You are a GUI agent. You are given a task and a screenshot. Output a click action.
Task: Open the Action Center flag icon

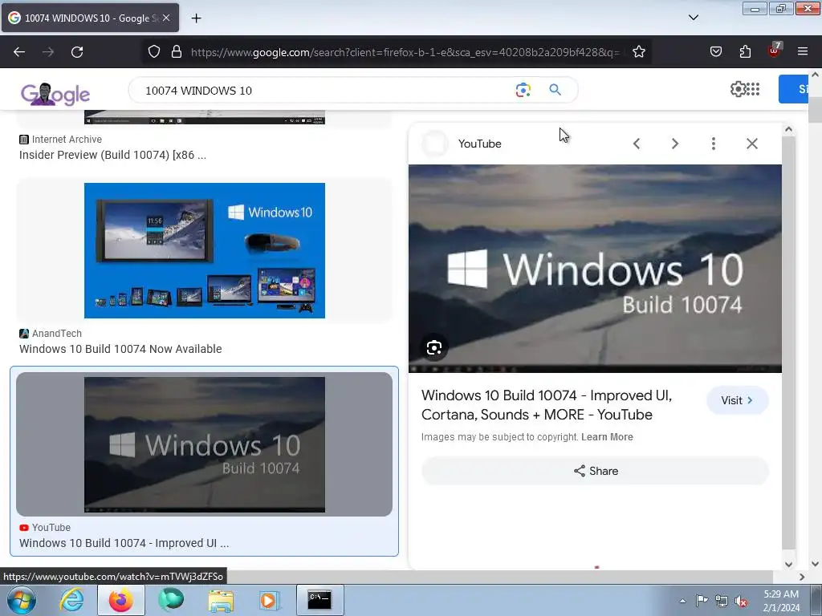(702, 601)
